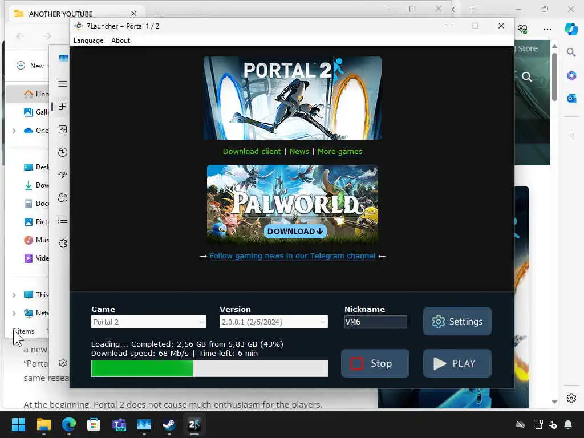This screenshot has width=584, height=438.
Task: Open Copilot in the Edge sidebar
Action: (571, 29)
